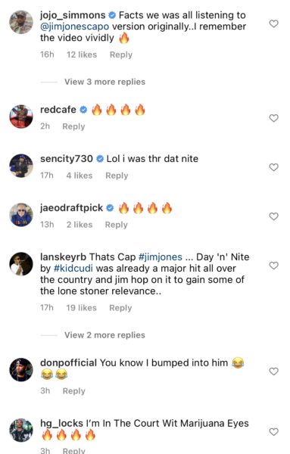Tap the heart beside jaeodraftpick's comment
Image resolution: width=290 pixels, height=454 pixels.
tap(274, 216)
